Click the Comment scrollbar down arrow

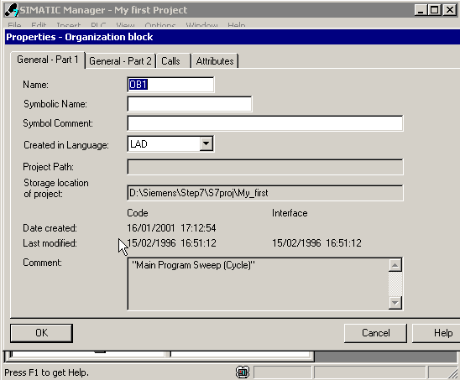(395, 303)
